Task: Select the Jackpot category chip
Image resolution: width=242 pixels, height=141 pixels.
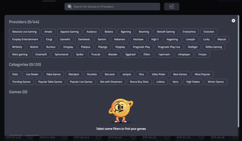Action: point(127,74)
